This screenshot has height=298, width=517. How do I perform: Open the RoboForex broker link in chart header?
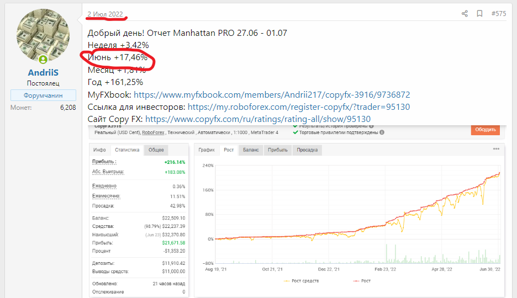[153, 132]
